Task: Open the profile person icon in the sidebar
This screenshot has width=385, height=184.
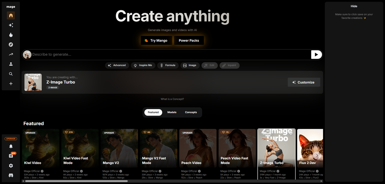Action: coord(11,64)
